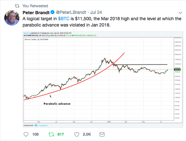Click the You Retweeted label
Screen dimensions: 186x141
(x=35, y=6)
